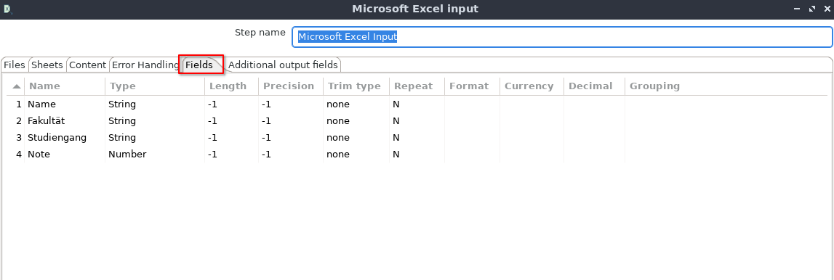
Task: Go to the Content tab
Action: pyautogui.click(x=88, y=65)
